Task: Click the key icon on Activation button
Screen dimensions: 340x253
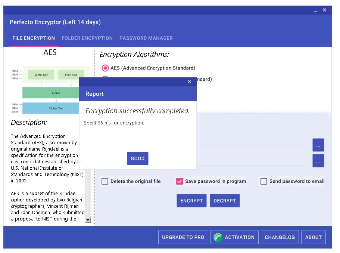Action: click(218, 237)
